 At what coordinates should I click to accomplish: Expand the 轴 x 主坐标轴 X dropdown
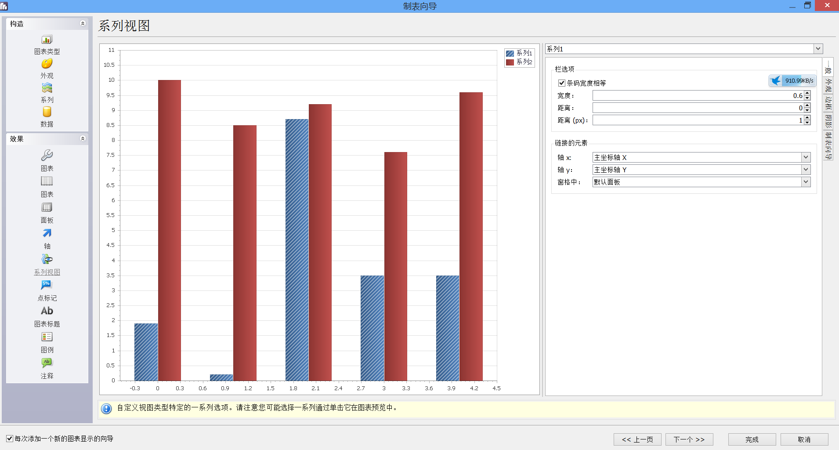(x=806, y=157)
